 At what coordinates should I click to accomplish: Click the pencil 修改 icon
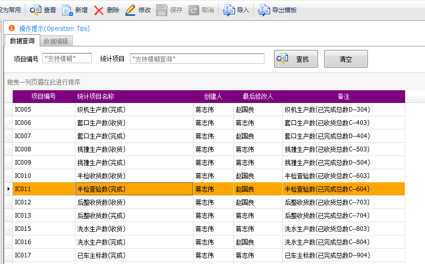[x=130, y=10]
